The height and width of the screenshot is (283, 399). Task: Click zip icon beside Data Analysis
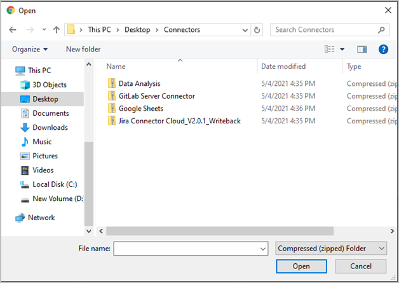click(x=112, y=83)
